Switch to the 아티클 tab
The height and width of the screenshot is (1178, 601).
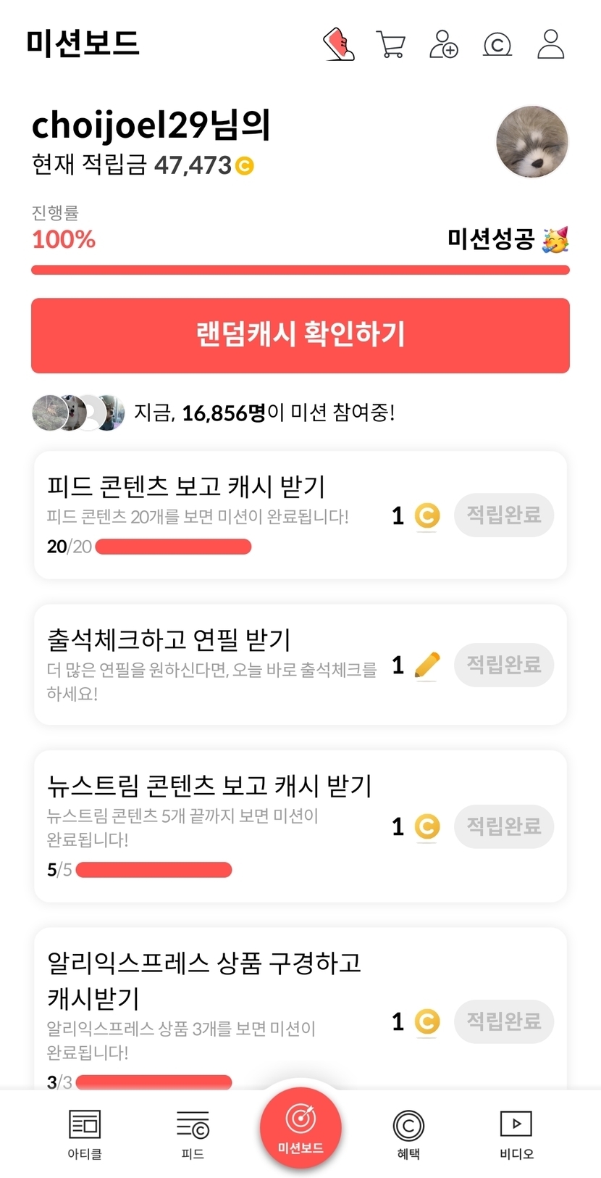tap(85, 1134)
